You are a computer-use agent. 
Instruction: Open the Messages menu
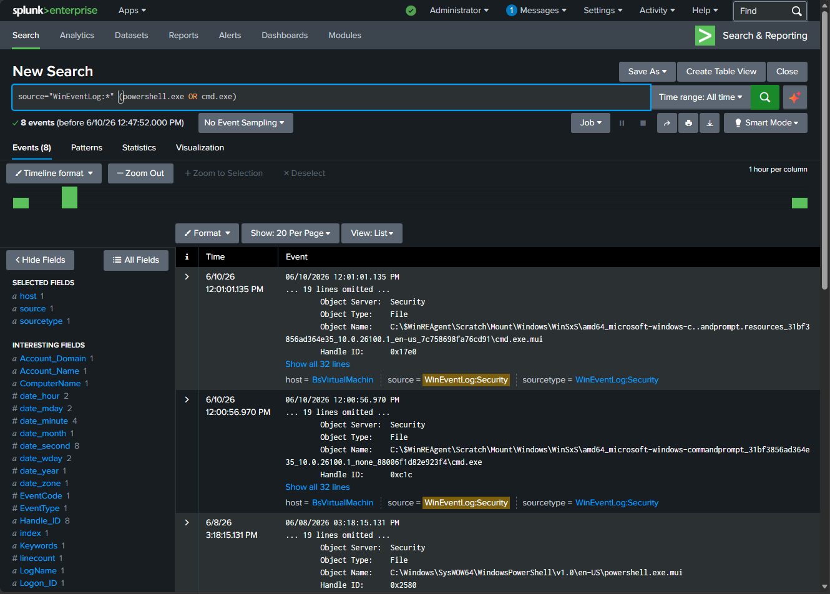[x=543, y=11]
